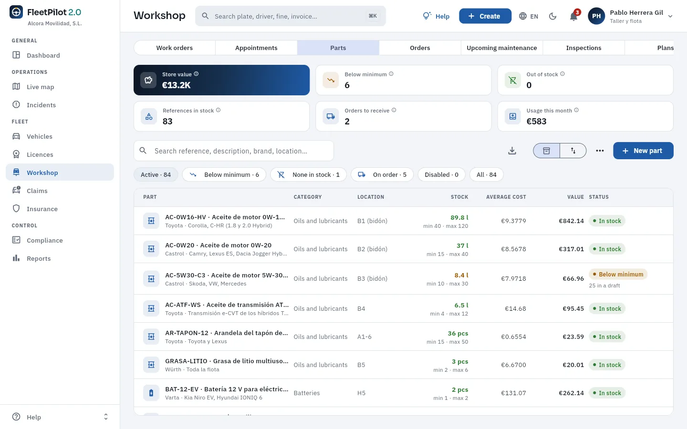The height and width of the screenshot is (429, 687).
Task: Select the inventory box view toggle
Action: 547,151
